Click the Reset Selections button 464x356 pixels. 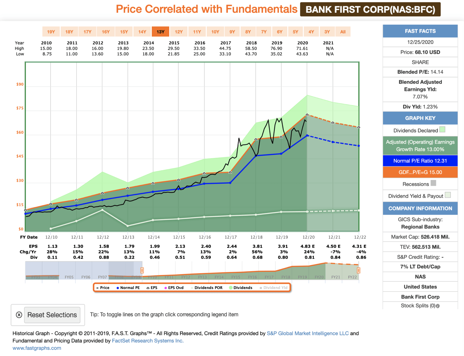pos(52,315)
